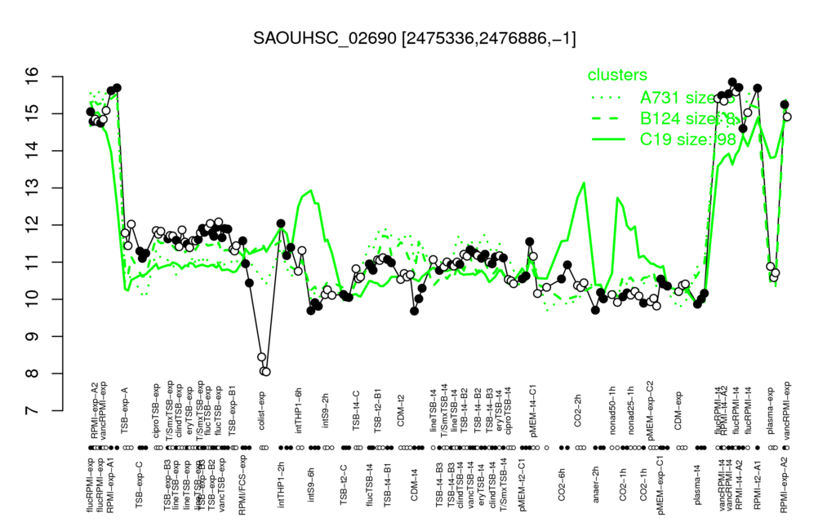Click the dotted line sample beside A731
This screenshot has width=836, height=522.
pos(608,98)
